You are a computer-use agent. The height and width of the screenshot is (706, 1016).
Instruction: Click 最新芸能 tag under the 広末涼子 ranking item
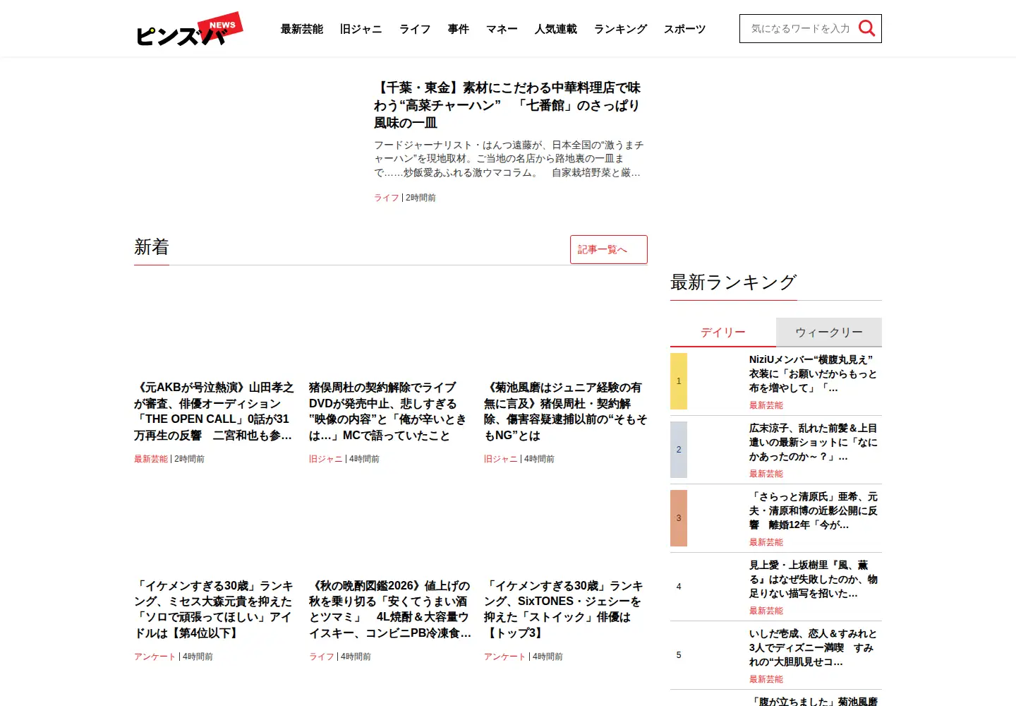(x=766, y=474)
